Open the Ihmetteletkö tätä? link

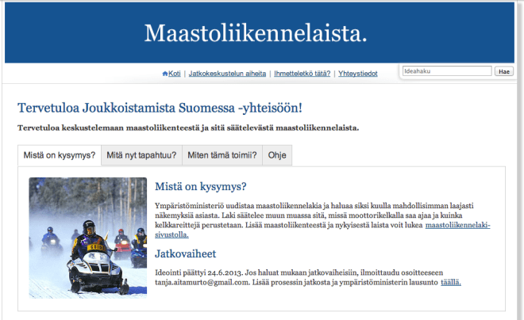coord(302,74)
